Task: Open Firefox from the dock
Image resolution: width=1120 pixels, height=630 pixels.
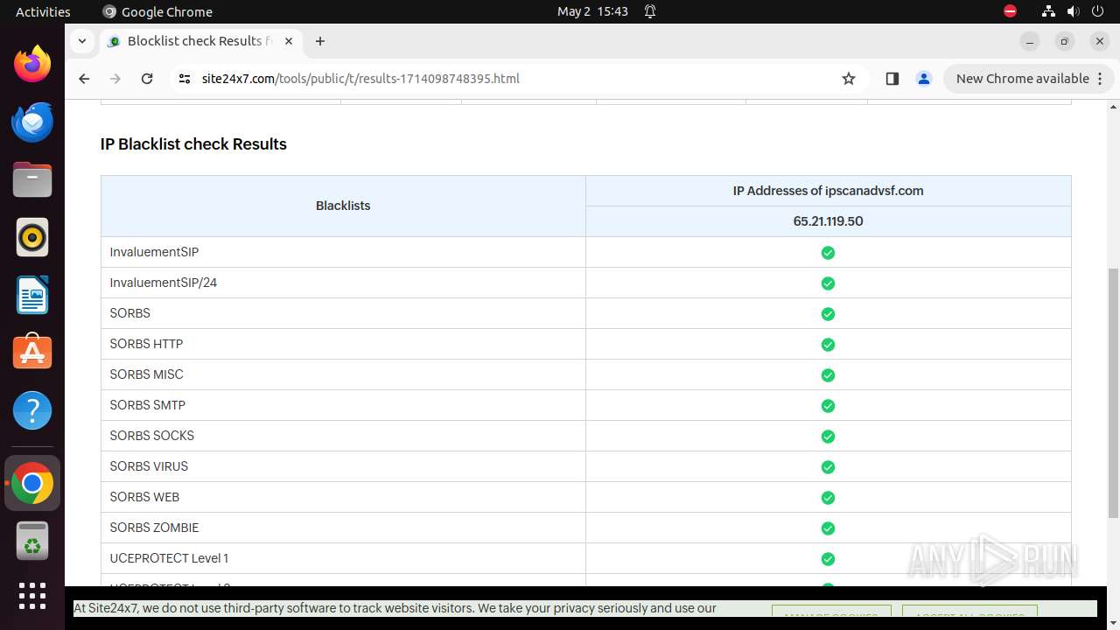Action: tap(32, 64)
